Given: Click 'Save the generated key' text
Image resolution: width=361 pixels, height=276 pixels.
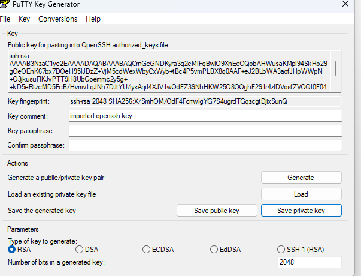Looking at the screenshot, I should click(x=42, y=211).
